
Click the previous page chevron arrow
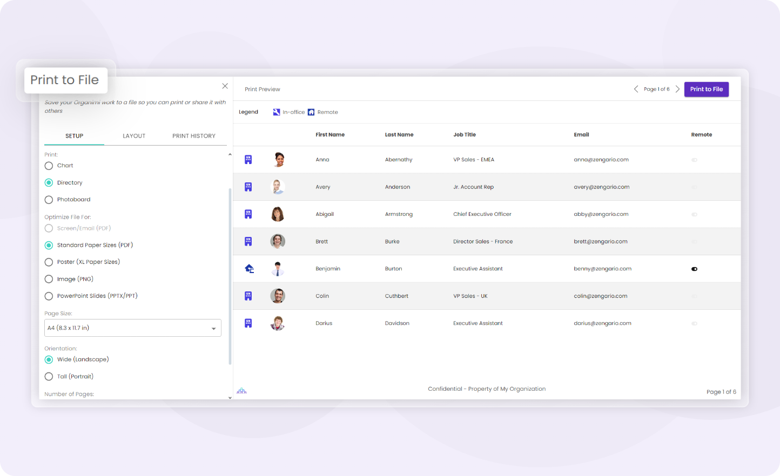tap(636, 89)
